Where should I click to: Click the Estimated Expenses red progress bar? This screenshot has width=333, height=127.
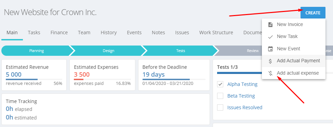coord(102,79)
